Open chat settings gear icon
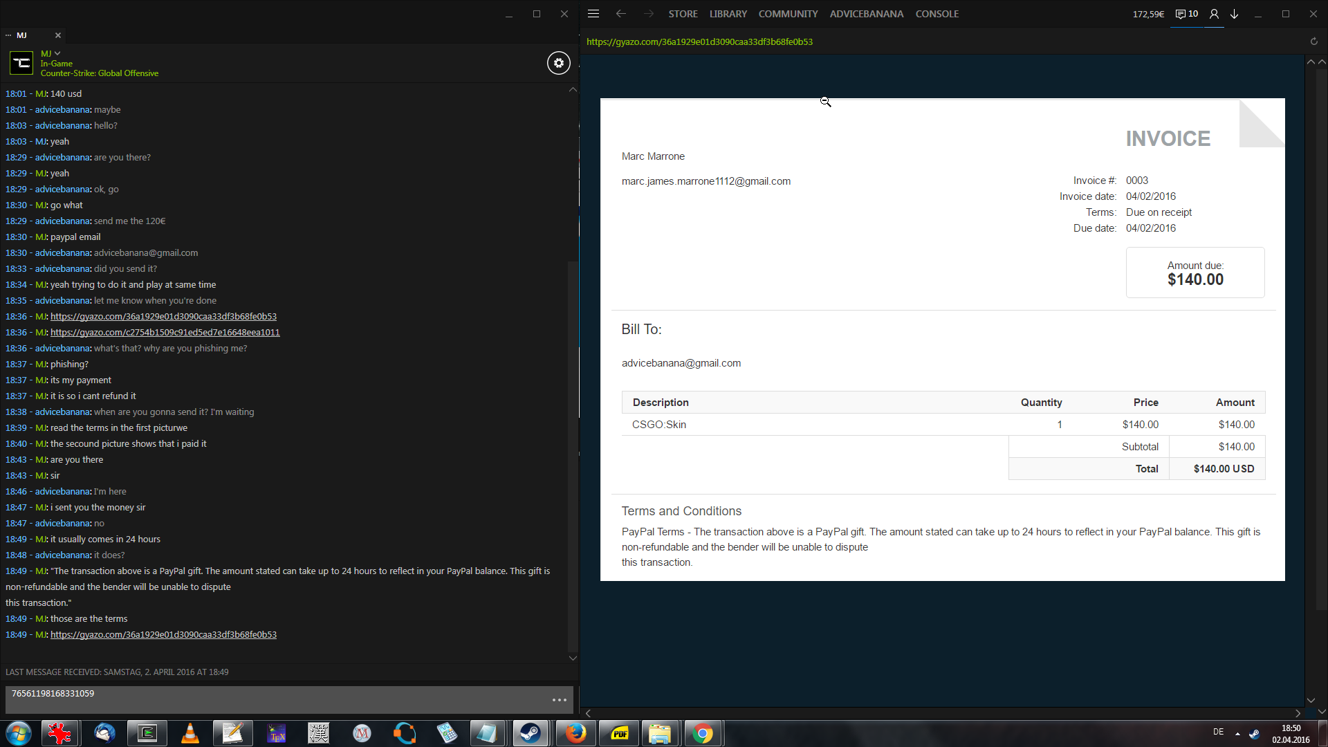The width and height of the screenshot is (1328, 747). [x=559, y=63]
